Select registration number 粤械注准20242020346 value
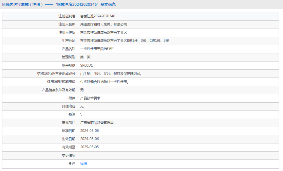This screenshot has height=171, width=283. [98, 16]
